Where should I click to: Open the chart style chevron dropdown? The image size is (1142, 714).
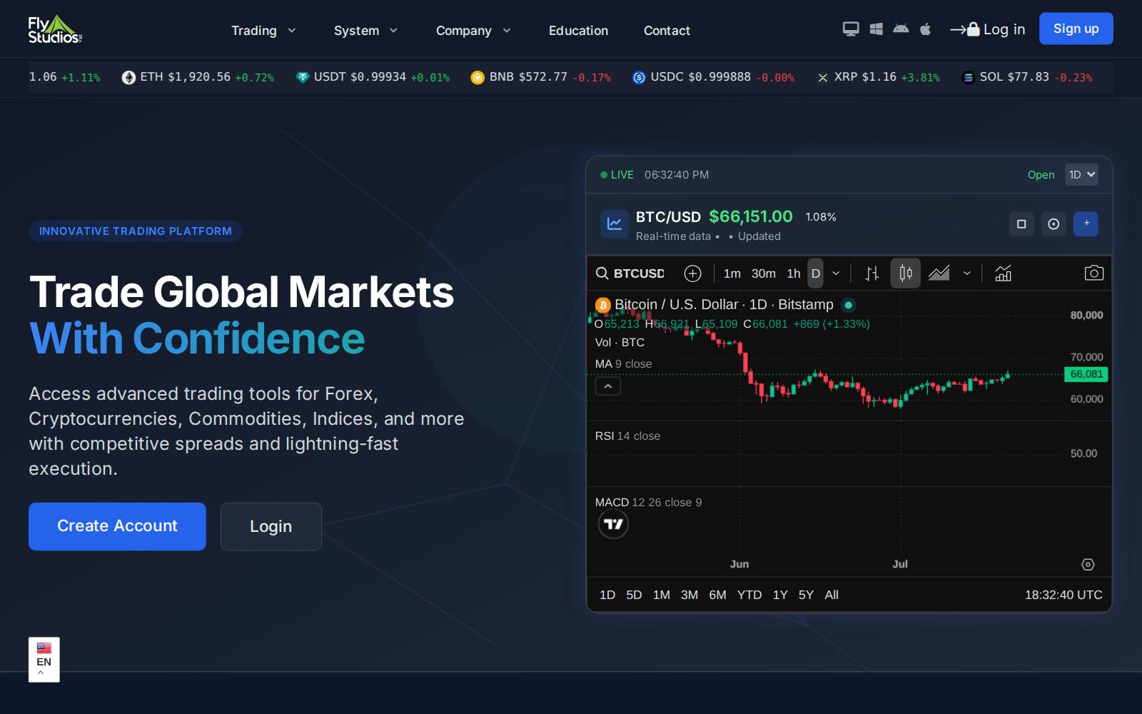pyautogui.click(x=967, y=273)
